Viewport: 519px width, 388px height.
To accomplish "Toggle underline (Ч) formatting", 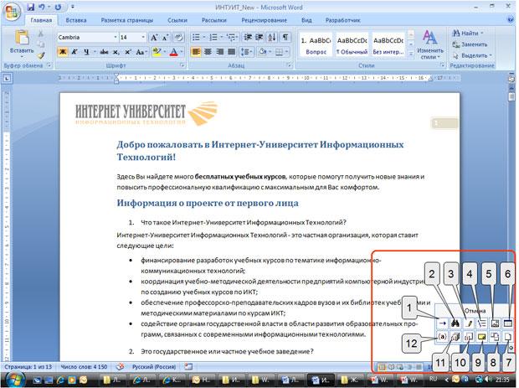I will point(86,52).
